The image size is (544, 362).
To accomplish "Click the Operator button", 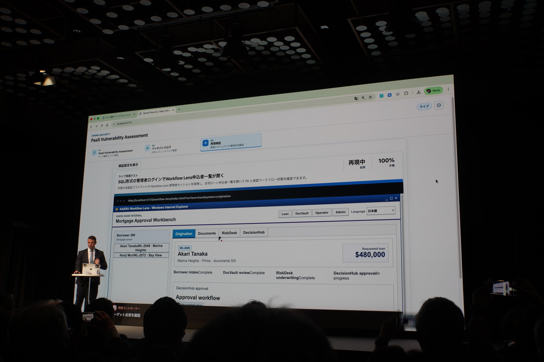I will click(x=322, y=213).
